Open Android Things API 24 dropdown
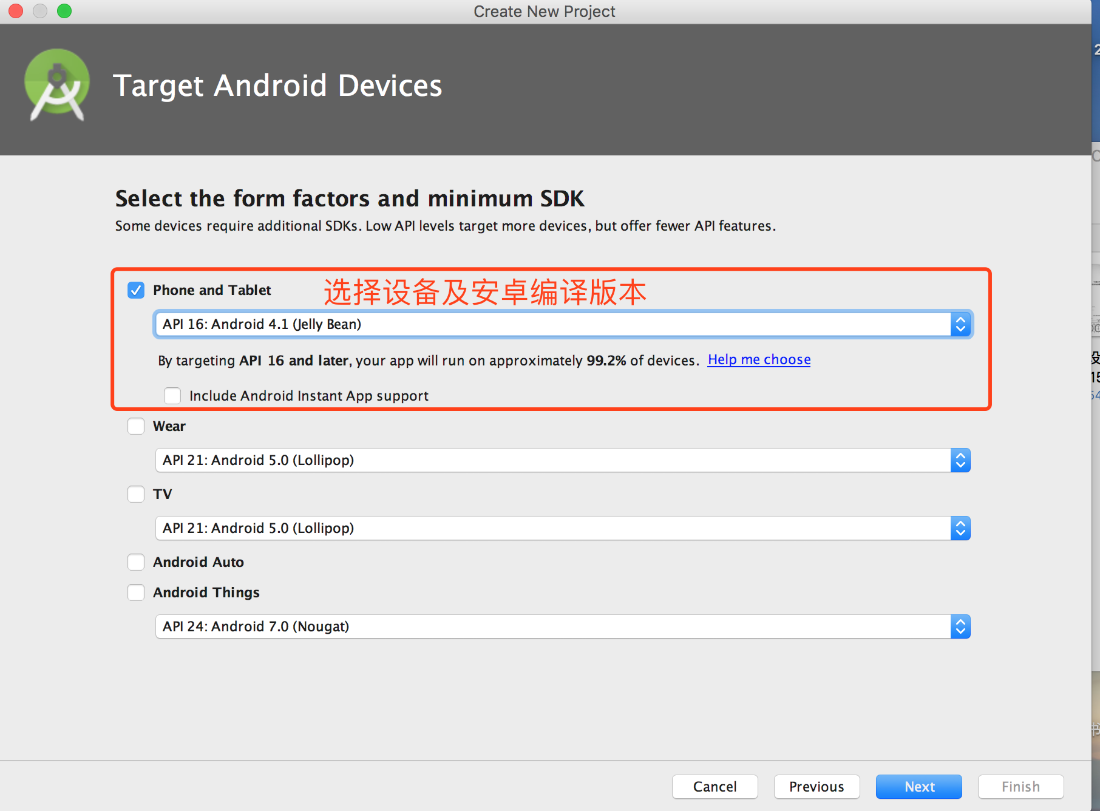Viewport: 1100px width, 811px height. pos(563,626)
